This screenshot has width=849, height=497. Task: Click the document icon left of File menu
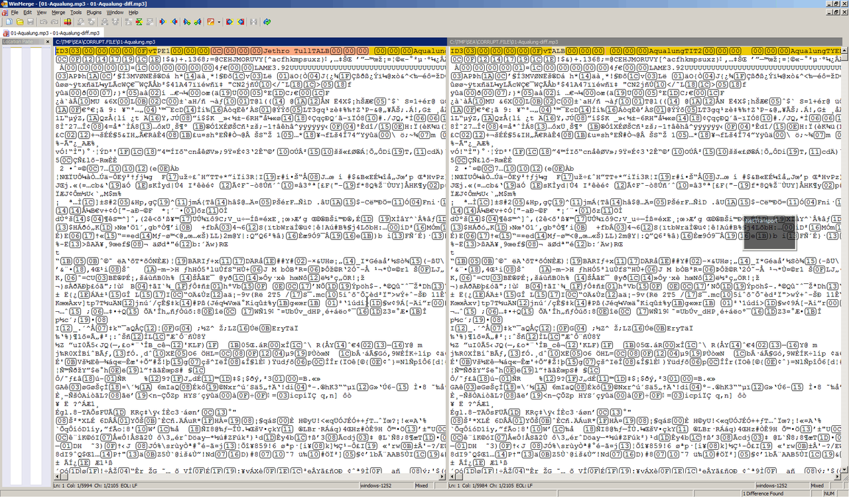(x=5, y=13)
